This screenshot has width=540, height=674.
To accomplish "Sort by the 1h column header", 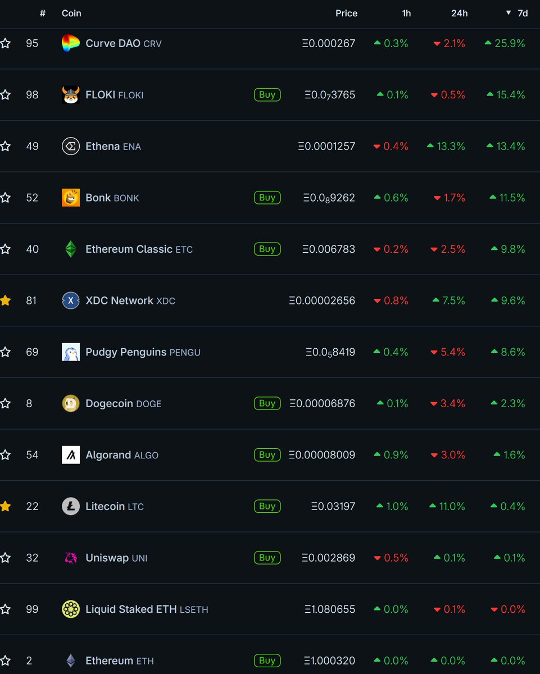I will [x=406, y=13].
